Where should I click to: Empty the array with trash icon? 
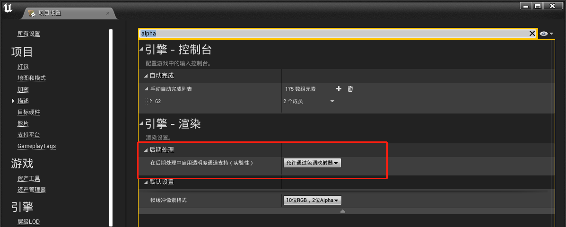click(x=350, y=89)
